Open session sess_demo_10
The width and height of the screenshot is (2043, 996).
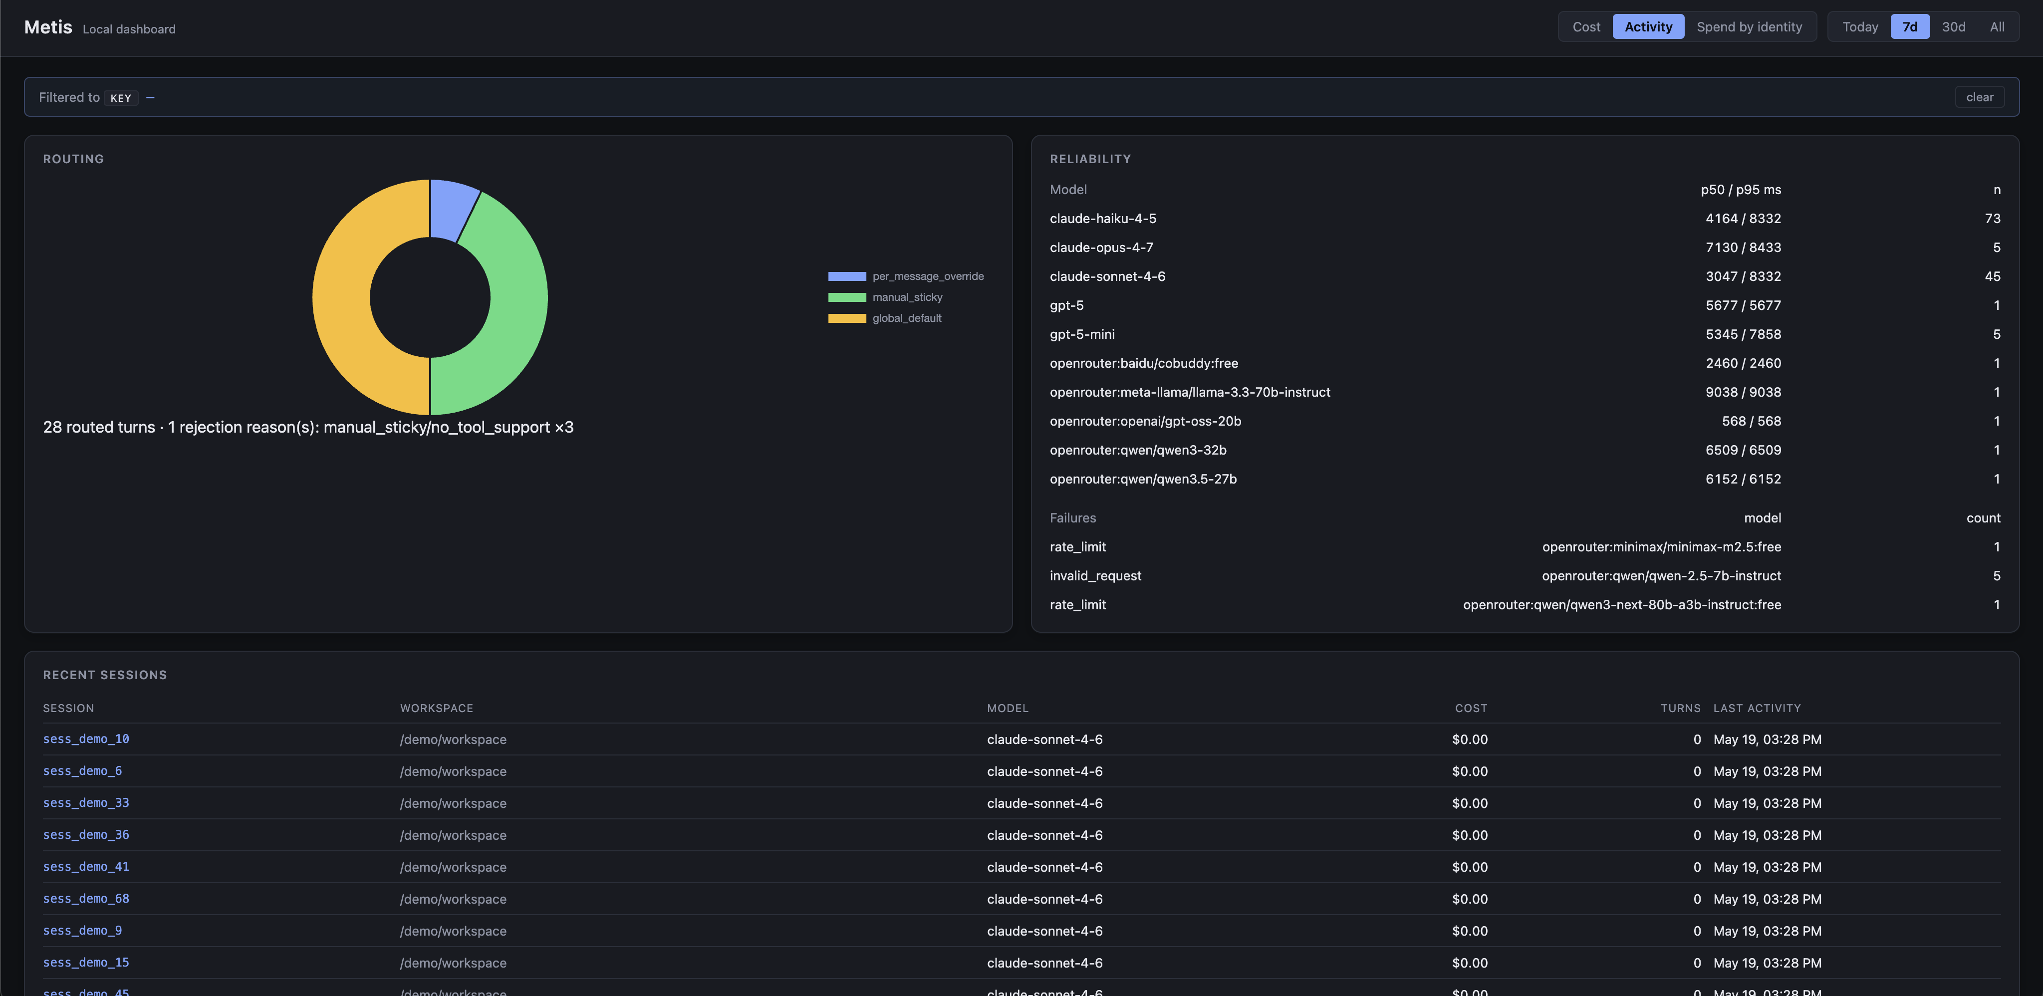coord(86,739)
